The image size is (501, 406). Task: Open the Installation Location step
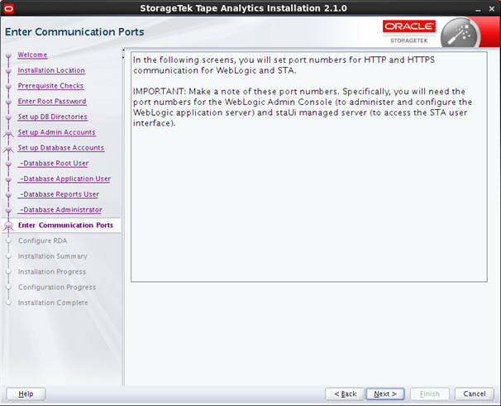51,70
